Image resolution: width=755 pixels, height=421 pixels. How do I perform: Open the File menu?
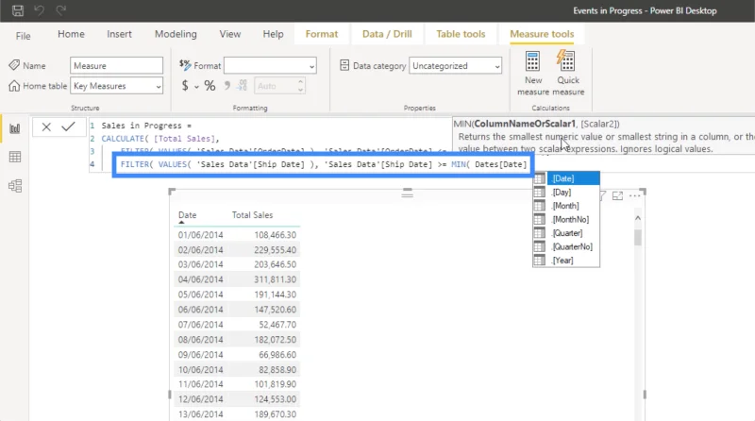23,36
